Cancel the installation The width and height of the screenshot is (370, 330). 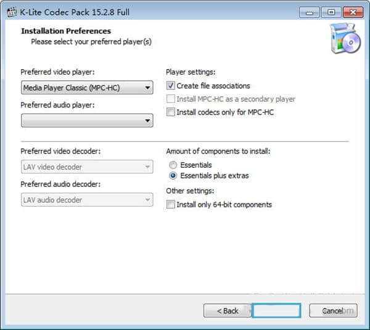point(333,310)
